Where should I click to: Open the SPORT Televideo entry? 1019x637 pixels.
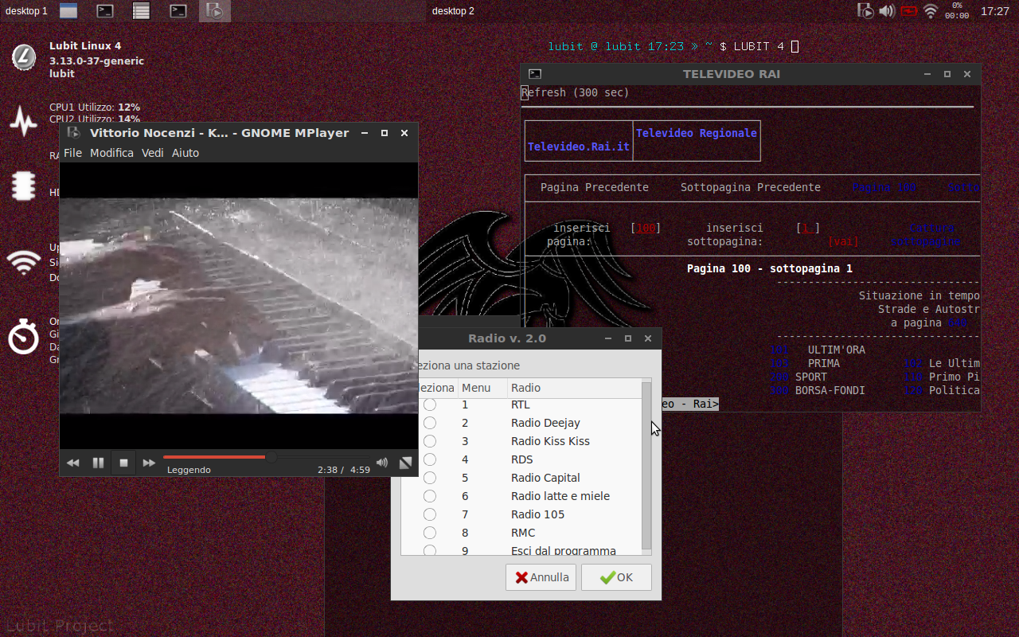click(x=811, y=377)
